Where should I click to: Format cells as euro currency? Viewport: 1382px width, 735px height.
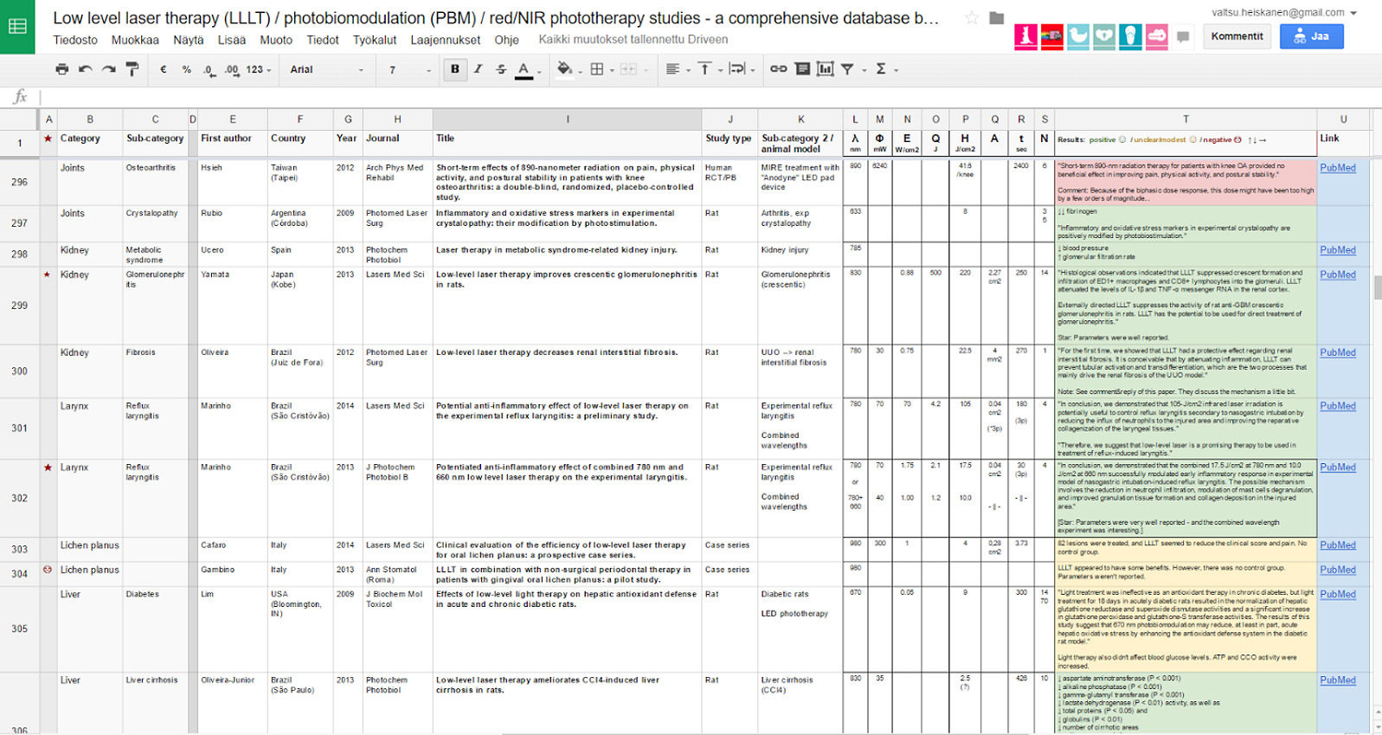pos(164,69)
